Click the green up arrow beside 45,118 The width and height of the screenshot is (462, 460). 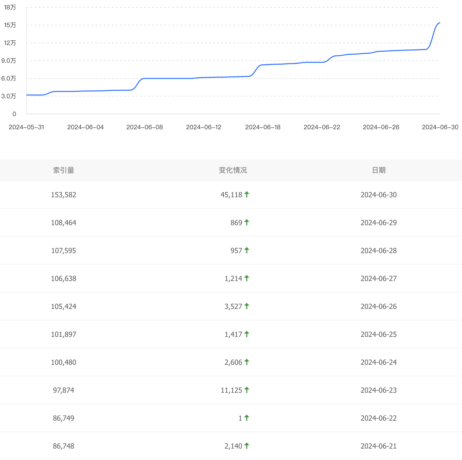pos(247,194)
